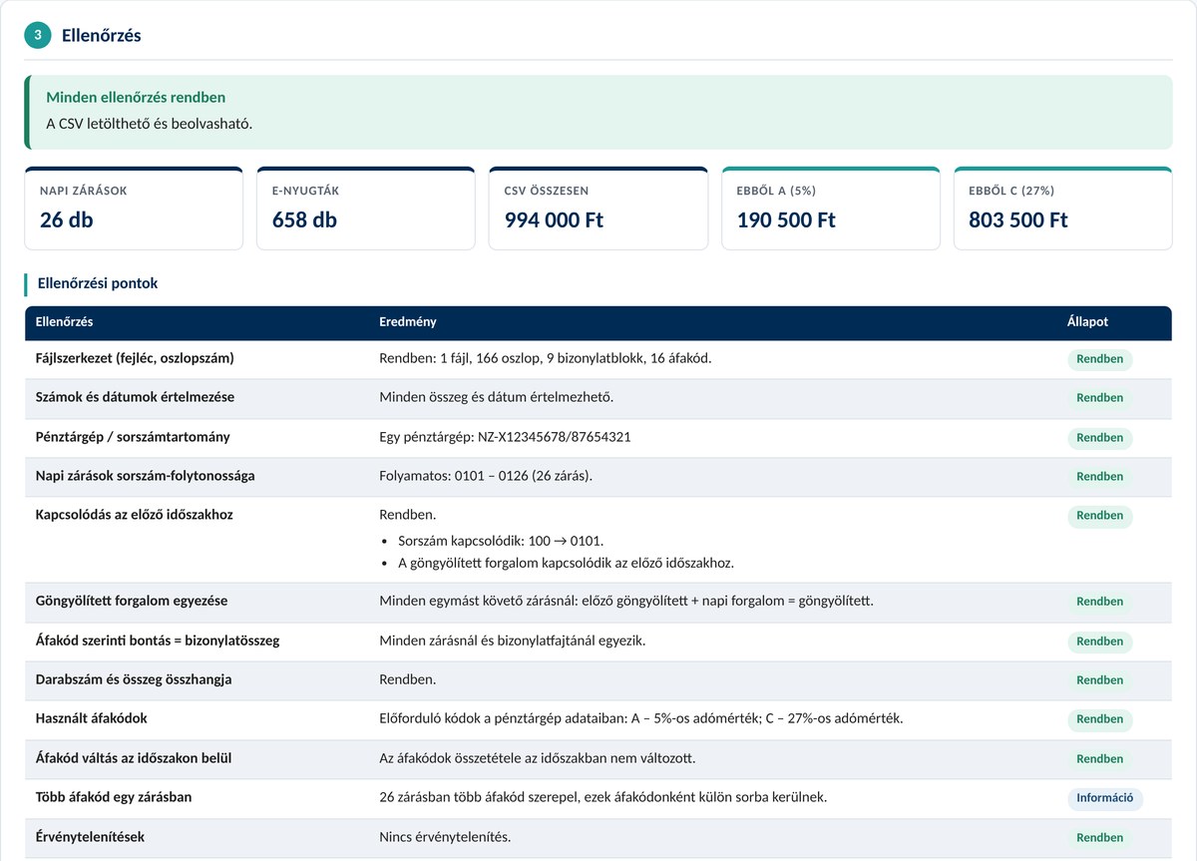The height and width of the screenshot is (861, 1197).
Task: Click the Állapot column header
Action: coord(1087,322)
